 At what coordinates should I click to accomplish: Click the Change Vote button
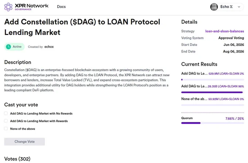(24, 141)
